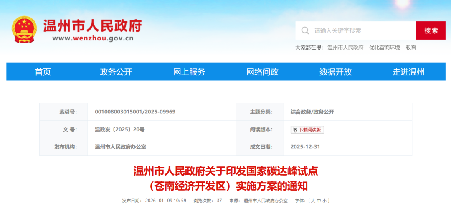Image resolution: width=451 pixels, height=211 pixels.
Task: Click the www.wenzhou.gov.cn address under the logo
Action: [x=93, y=38]
